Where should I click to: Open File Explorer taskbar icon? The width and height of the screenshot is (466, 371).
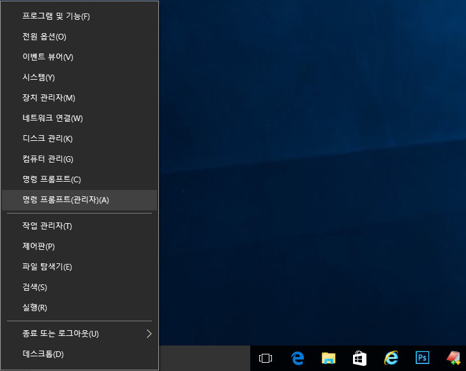[328, 358]
